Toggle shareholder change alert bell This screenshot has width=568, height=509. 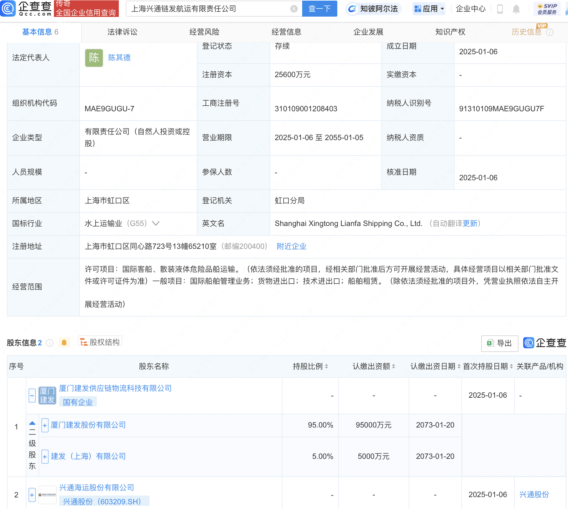point(64,342)
